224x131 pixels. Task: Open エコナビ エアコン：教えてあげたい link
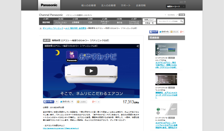click(166, 65)
